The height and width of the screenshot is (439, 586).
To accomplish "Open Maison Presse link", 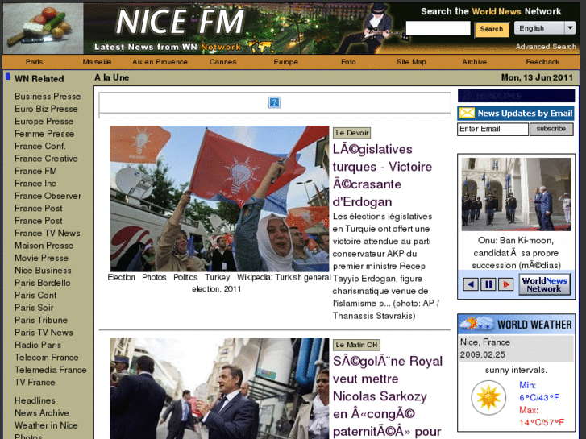I will coord(44,246).
